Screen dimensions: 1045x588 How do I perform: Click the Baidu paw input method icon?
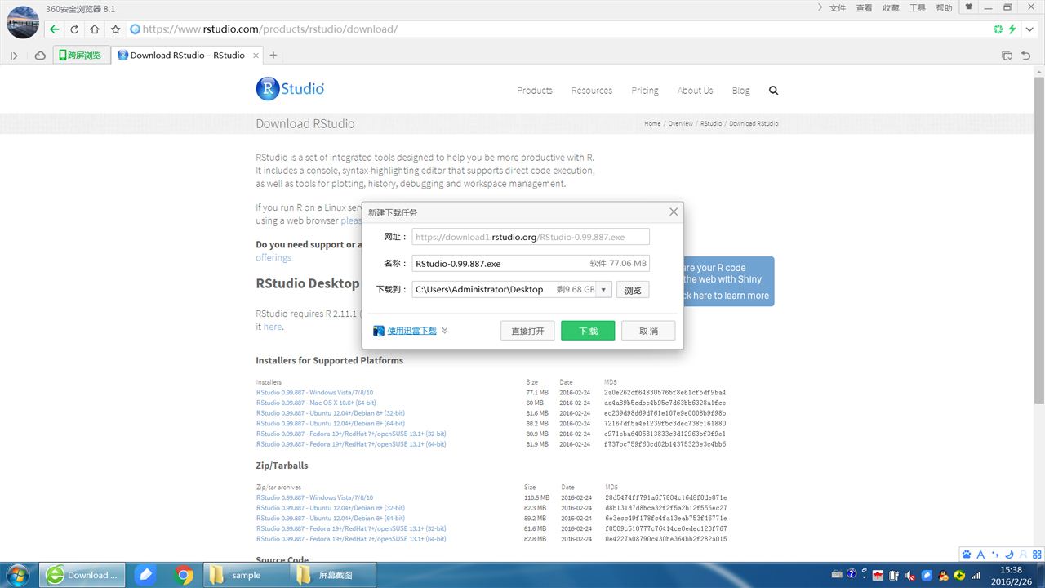(967, 555)
